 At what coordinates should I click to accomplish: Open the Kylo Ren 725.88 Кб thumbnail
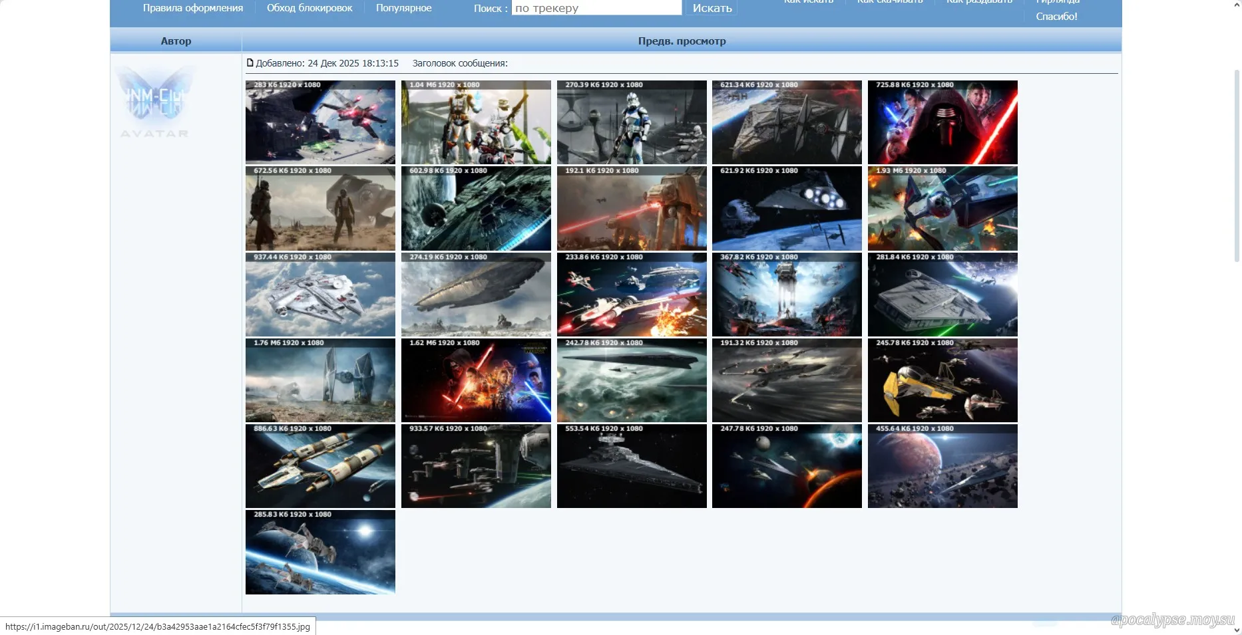pos(942,122)
